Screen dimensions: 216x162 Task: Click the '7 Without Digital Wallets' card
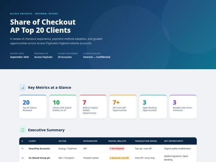(x=93, y=107)
